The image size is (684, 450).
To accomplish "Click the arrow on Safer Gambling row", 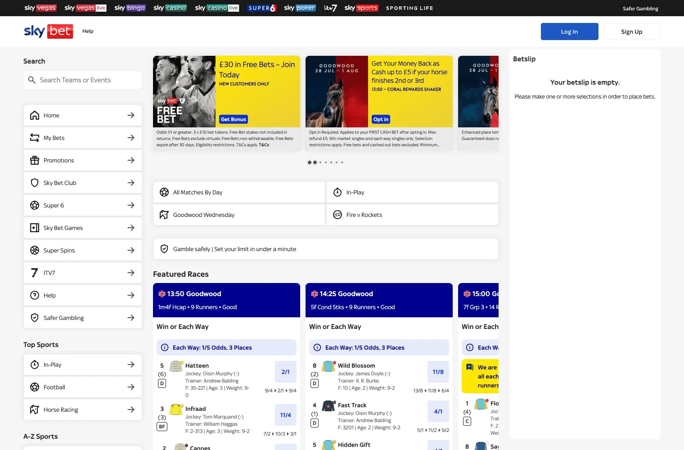I will [x=131, y=318].
